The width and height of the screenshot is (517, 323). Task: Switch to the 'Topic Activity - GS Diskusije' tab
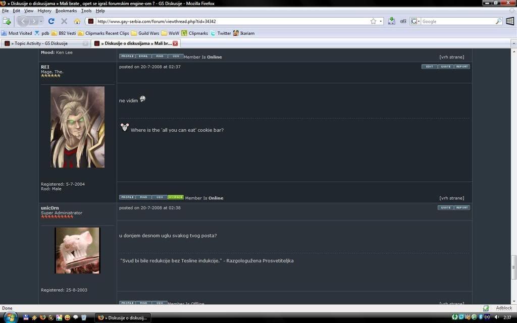pyautogui.click(x=46, y=43)
